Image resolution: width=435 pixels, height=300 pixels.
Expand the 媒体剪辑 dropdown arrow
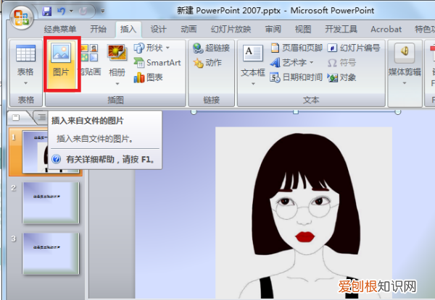click(405, 83)
